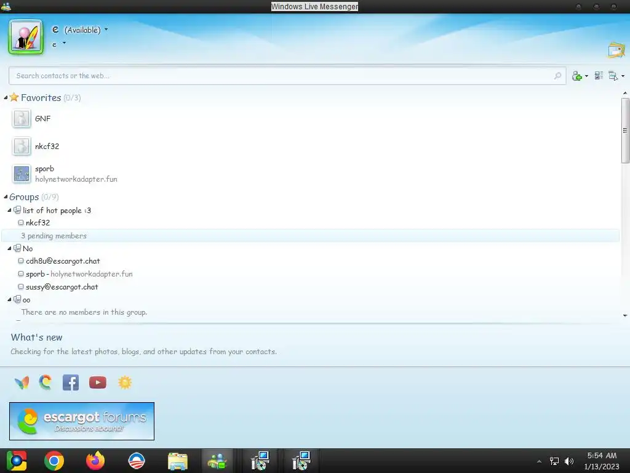The width and height of the screenshot is (630, 473).
Task: Click the contact list scroll up arrow
Action: (625, 93)
